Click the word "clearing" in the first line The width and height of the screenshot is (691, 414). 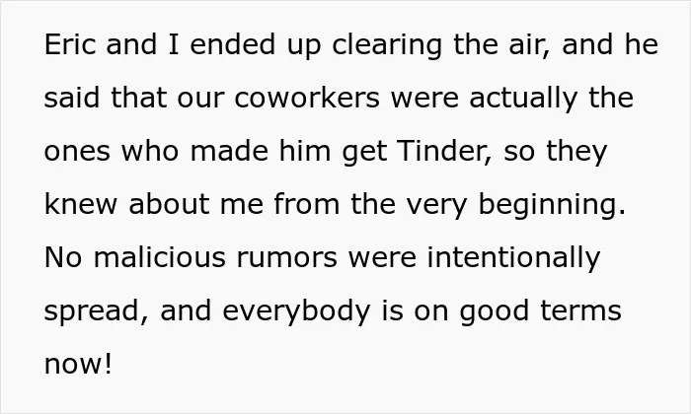pos(387,45)
